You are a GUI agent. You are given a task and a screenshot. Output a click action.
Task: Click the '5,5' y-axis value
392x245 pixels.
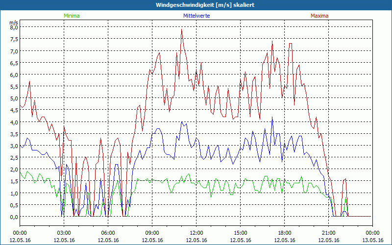click(x=14, y=87)
